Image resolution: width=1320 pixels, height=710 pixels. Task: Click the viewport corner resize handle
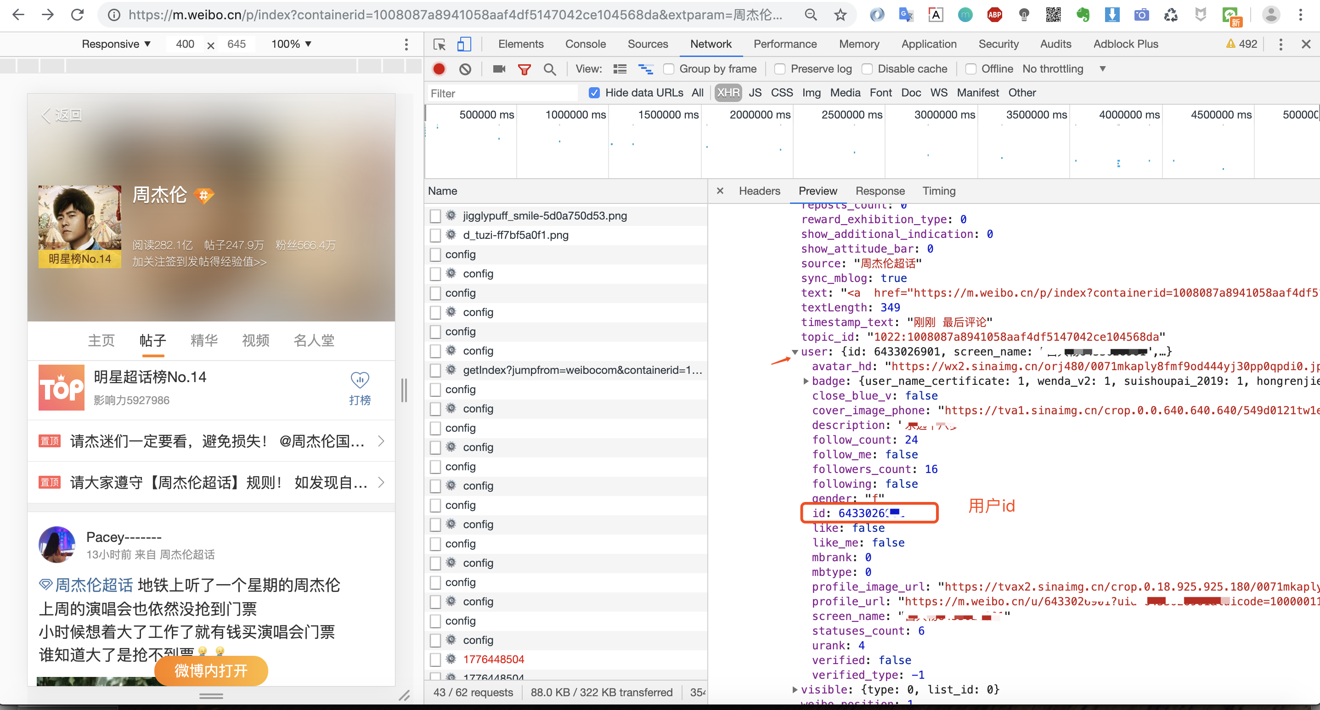tap(404, 696)
